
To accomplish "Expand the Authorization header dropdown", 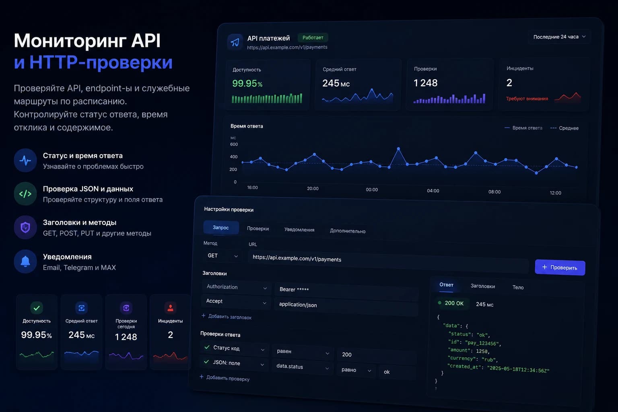I will (x=236, y=287).
